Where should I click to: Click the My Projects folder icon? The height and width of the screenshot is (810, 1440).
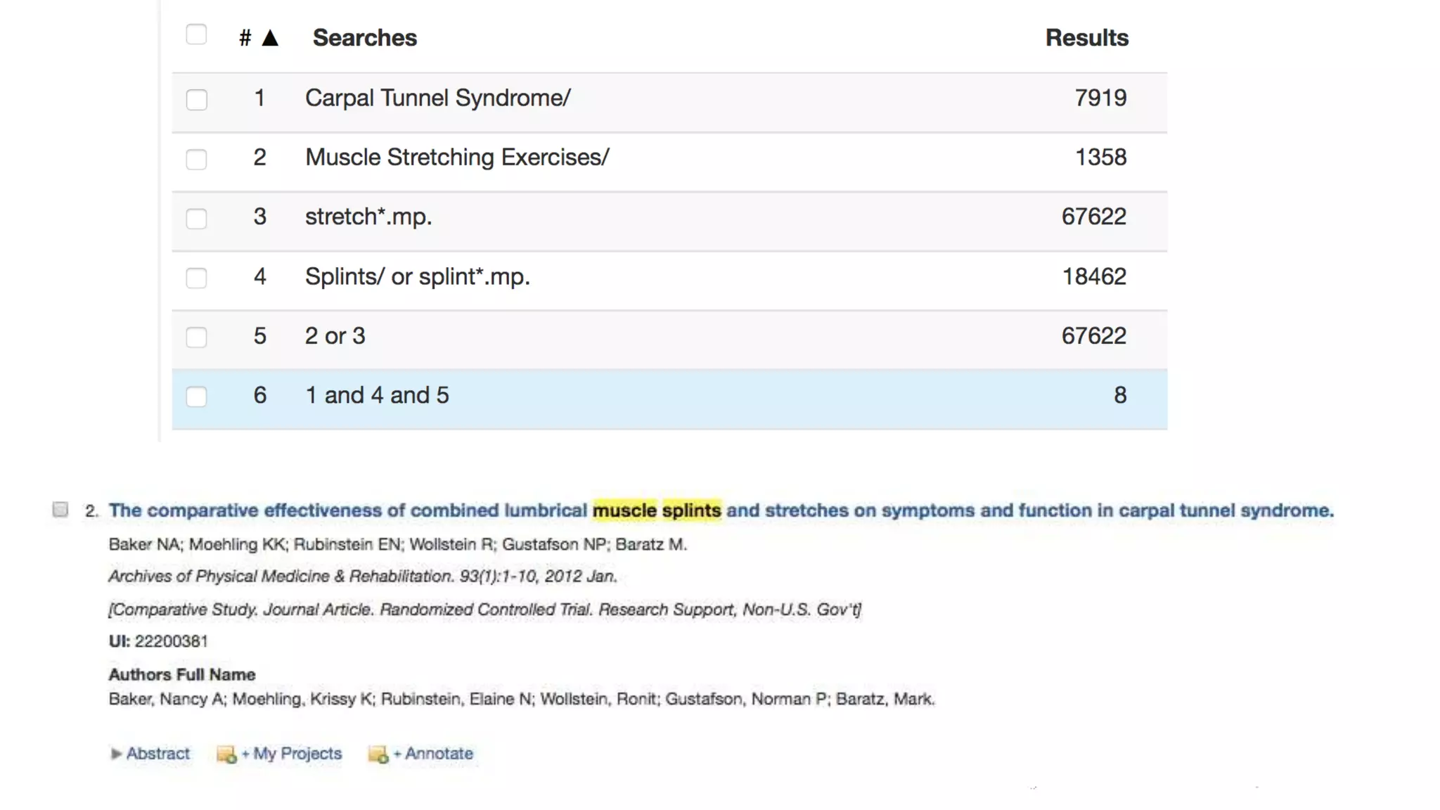(x=226, y=754)
